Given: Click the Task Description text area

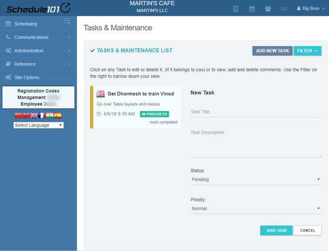Looking at the screenshot, I should pyautogui.click(x=256, y=142).
